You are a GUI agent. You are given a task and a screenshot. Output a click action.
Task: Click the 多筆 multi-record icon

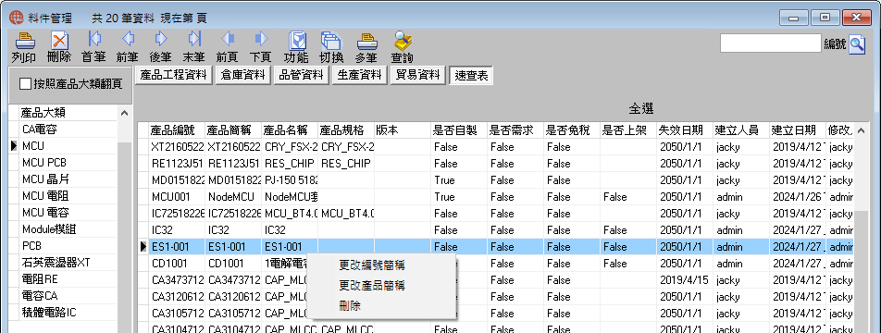tap(366, 41)
